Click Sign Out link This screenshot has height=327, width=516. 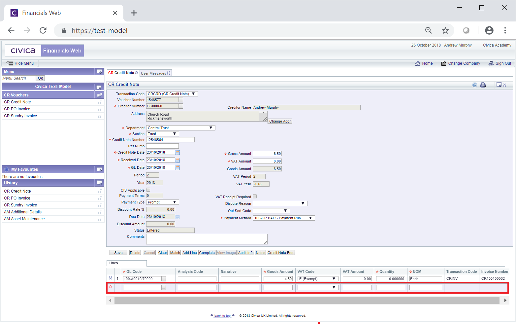point(500,63)
